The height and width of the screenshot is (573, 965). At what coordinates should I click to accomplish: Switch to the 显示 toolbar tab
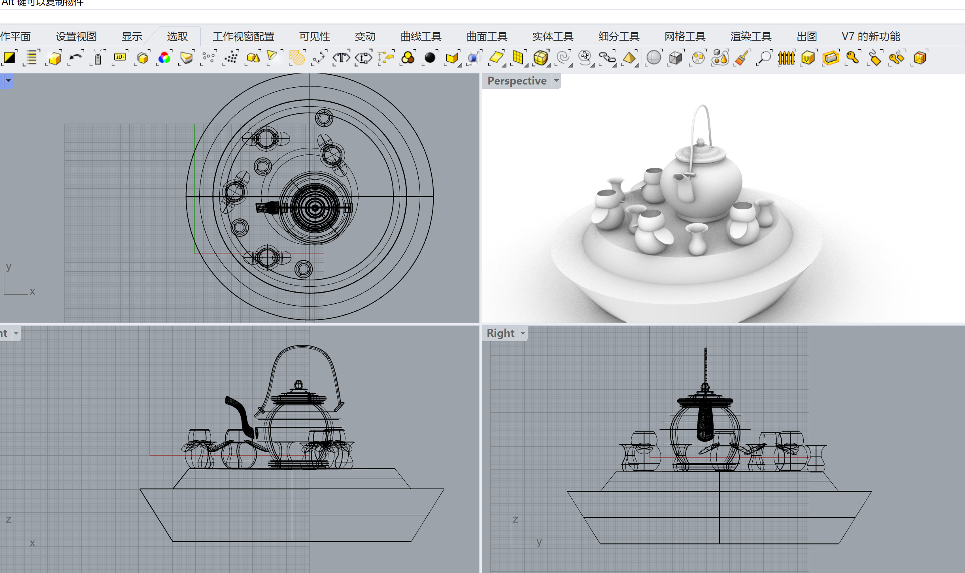click(x=132, y=36)
